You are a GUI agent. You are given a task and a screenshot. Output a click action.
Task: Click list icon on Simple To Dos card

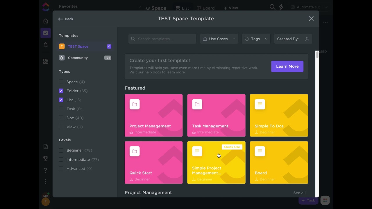click(x=260, y=104)
